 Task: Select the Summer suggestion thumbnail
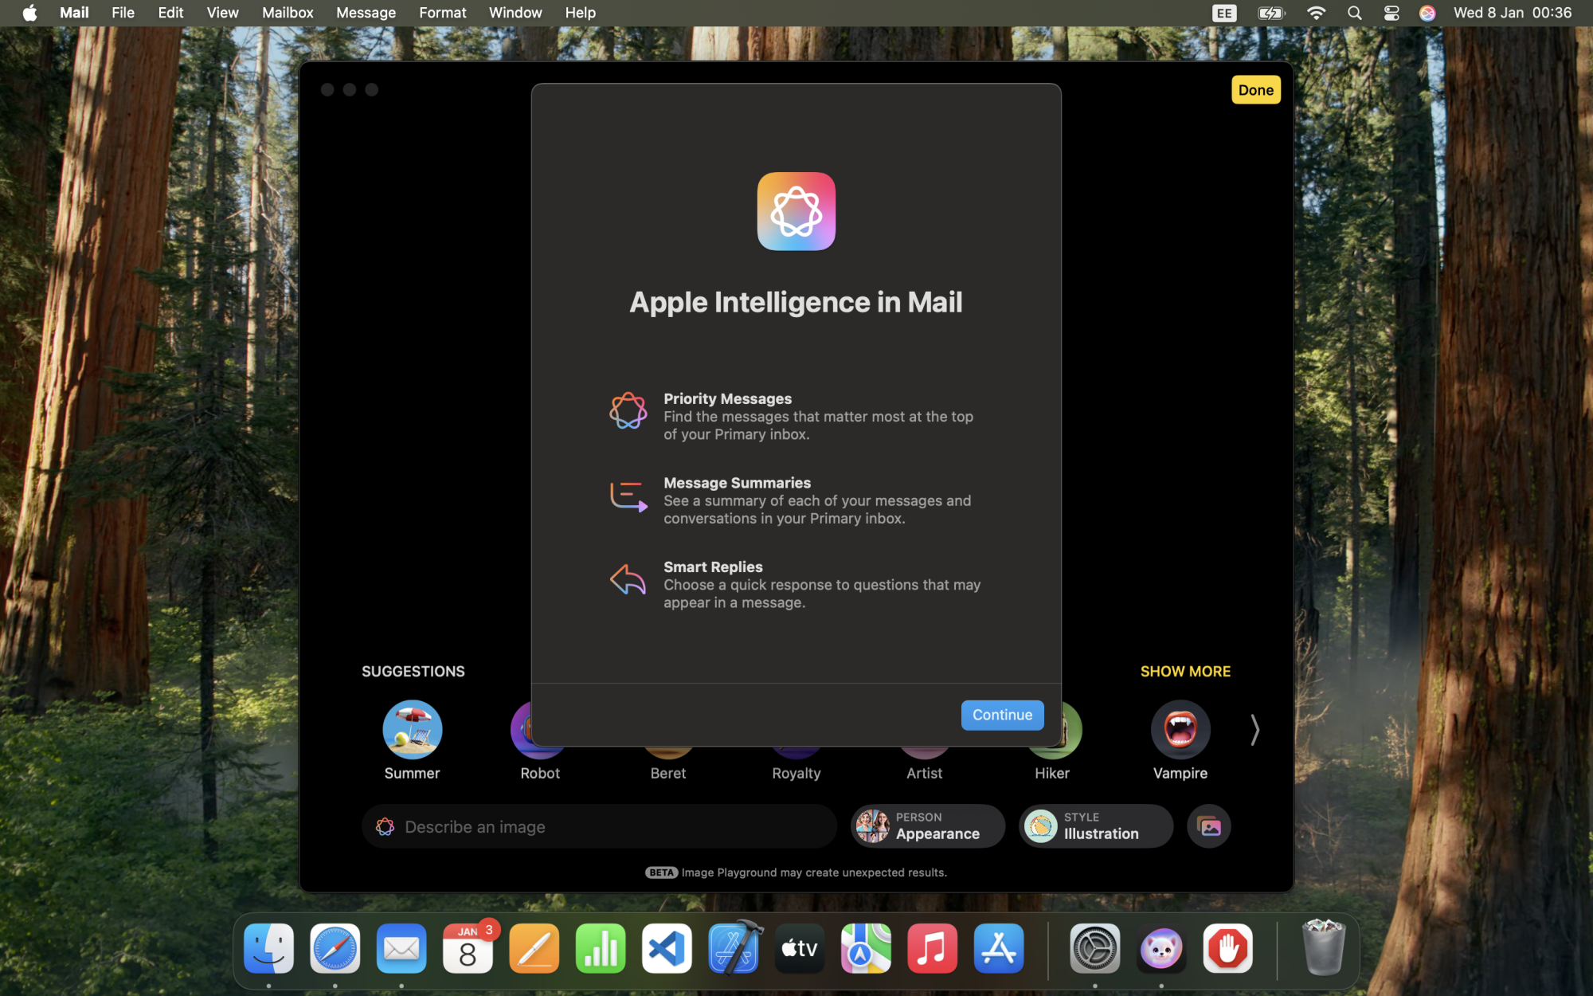click(x=412, y=729)
